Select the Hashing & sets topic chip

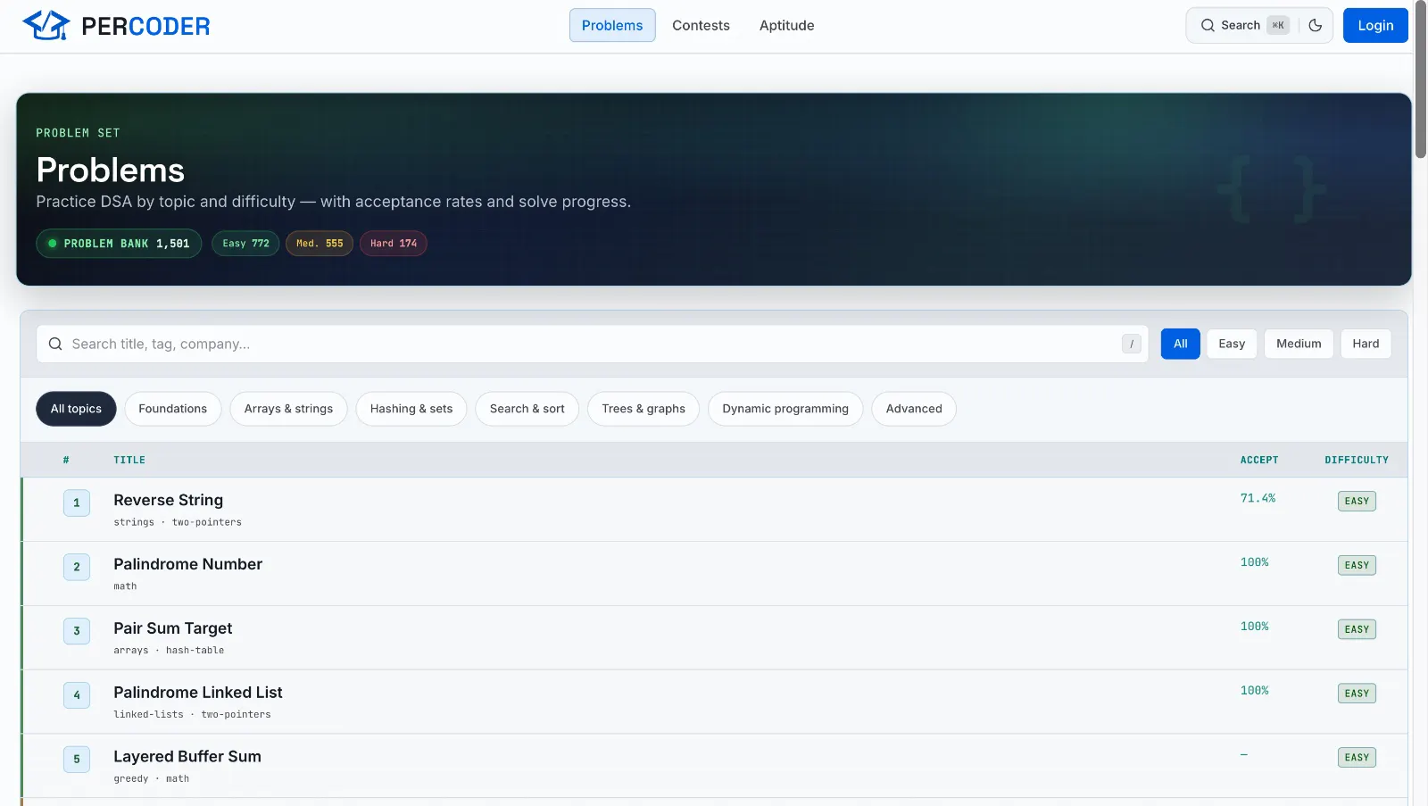(x=411, y=409)
